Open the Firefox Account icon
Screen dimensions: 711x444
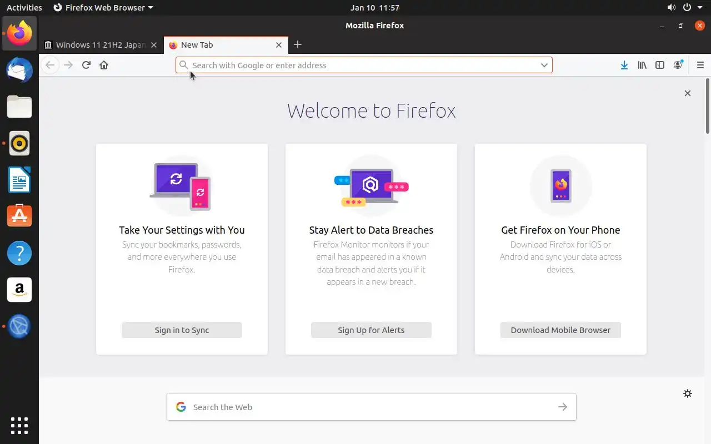click(x=678, y=65)
